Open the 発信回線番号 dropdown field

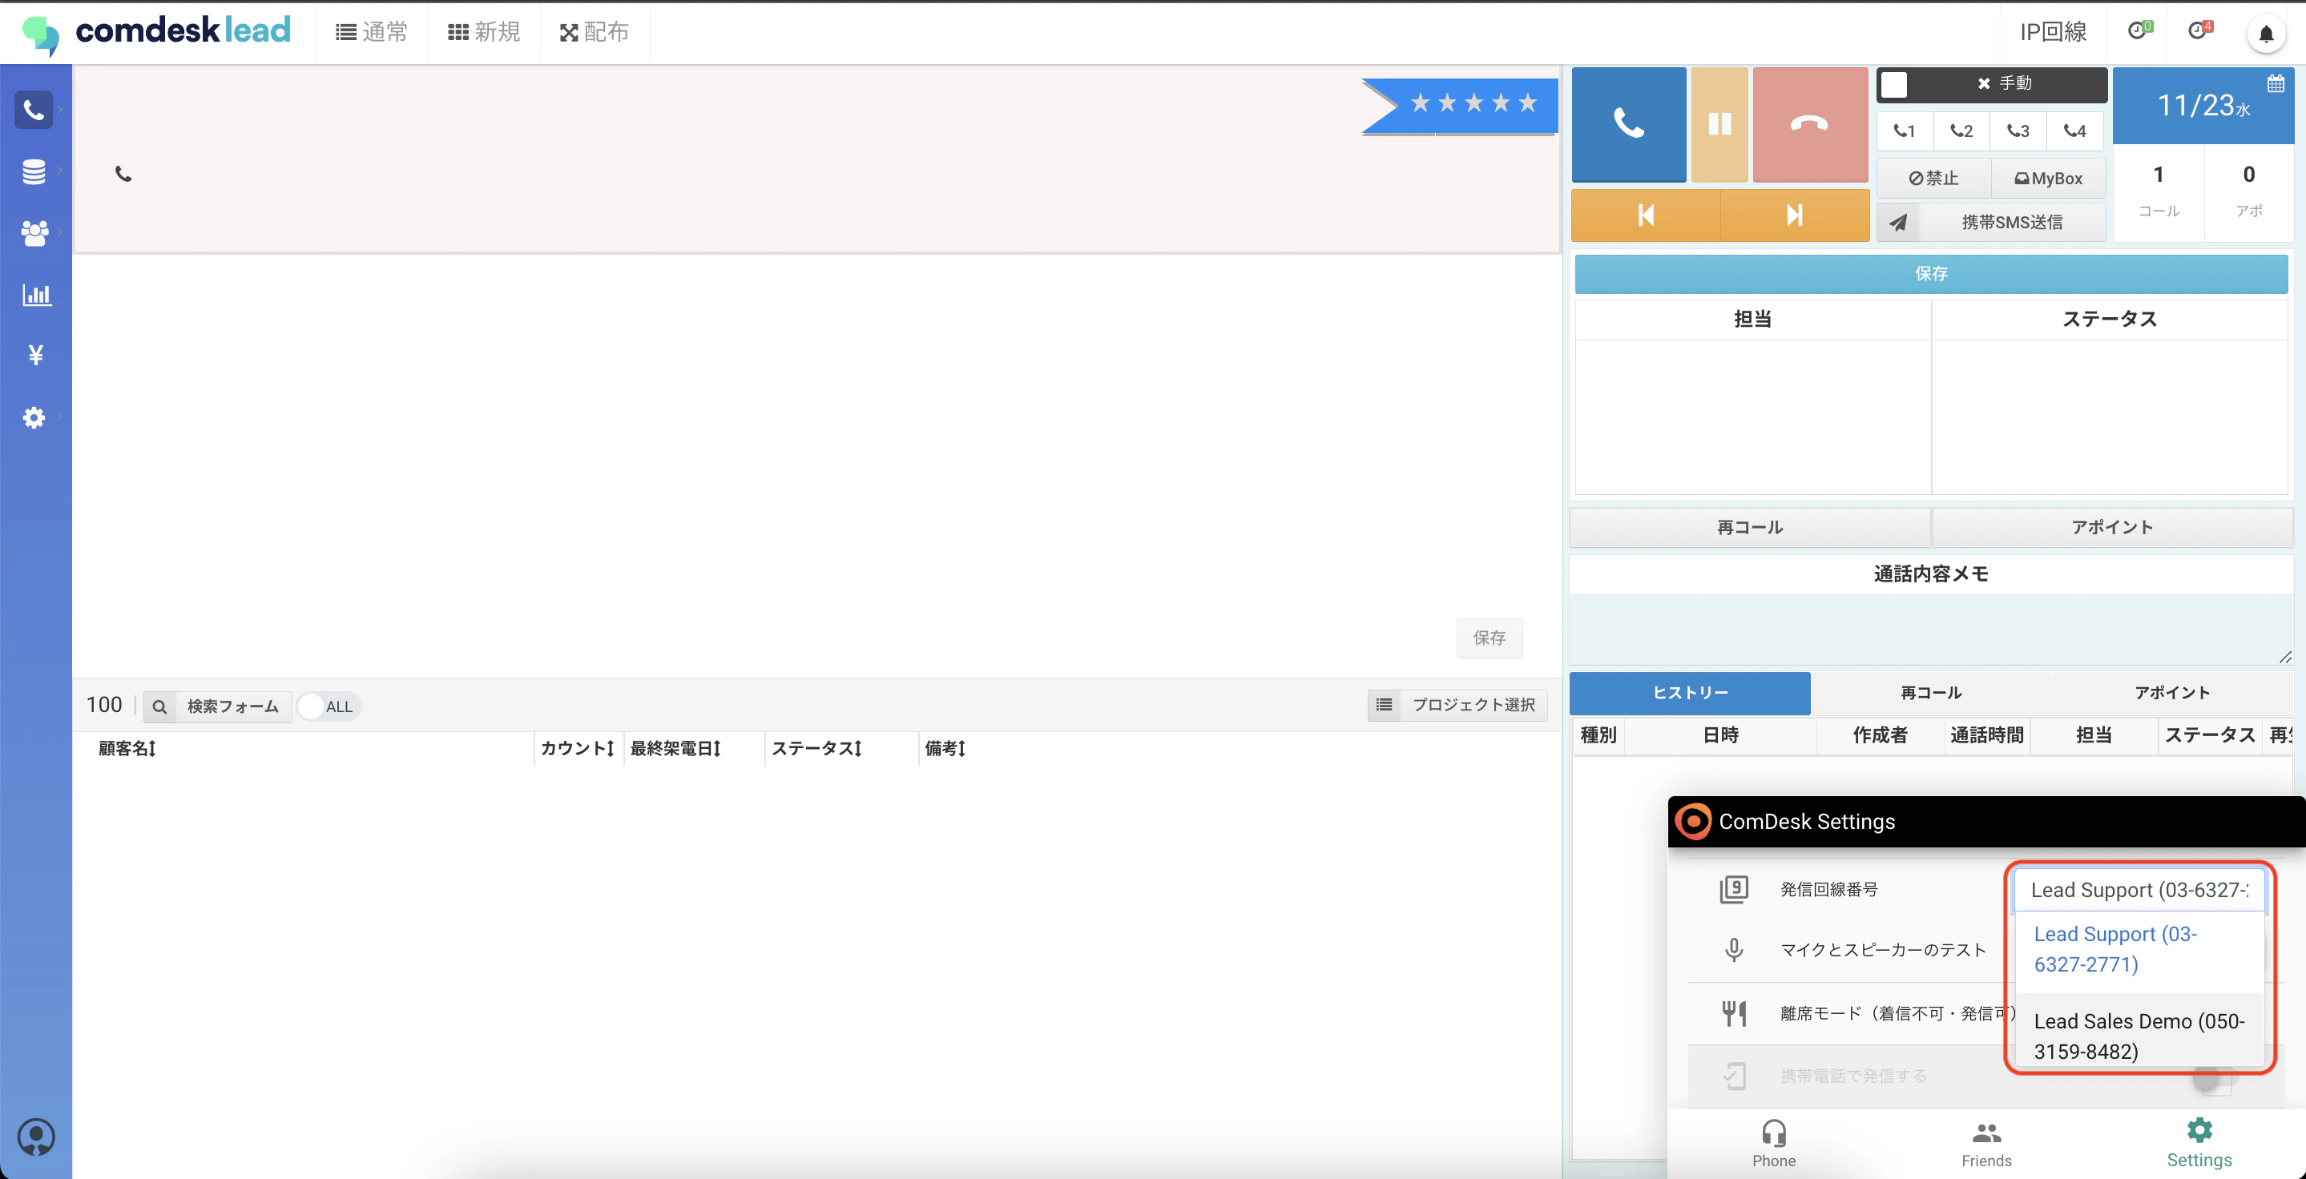[x=2139, y=890]
